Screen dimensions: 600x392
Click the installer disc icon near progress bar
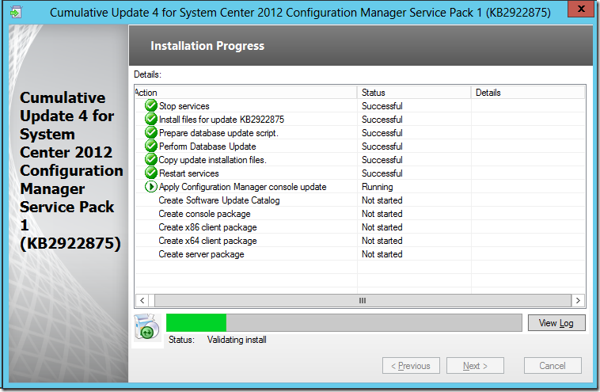coord(146,329)
